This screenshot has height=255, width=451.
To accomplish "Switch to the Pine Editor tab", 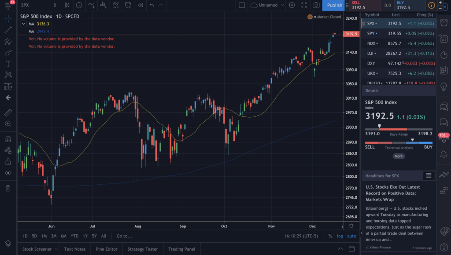I will pyautogui.click(x=107, y=249).
